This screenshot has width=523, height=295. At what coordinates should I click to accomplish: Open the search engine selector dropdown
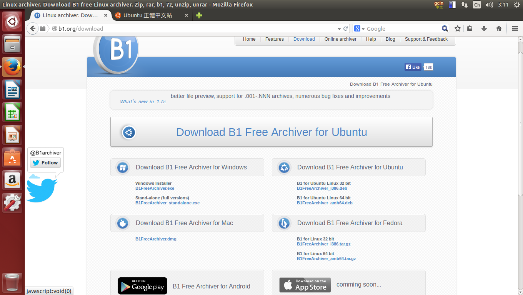coord(359,28)
